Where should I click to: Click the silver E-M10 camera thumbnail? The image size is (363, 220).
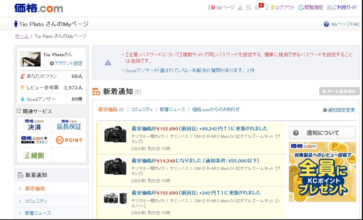[x=115, y=198]
